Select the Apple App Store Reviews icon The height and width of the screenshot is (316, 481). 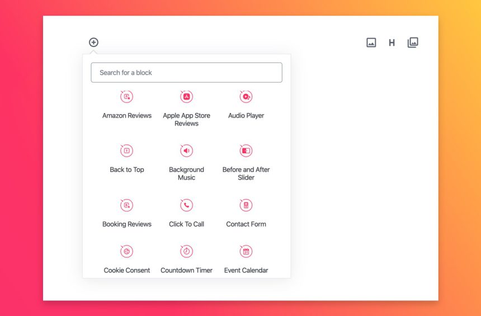[x=187, y=97]
